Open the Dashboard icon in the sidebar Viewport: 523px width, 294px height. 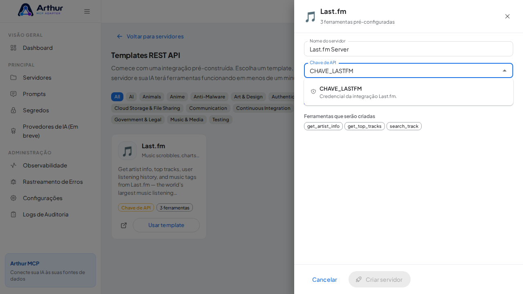point(13,48)
